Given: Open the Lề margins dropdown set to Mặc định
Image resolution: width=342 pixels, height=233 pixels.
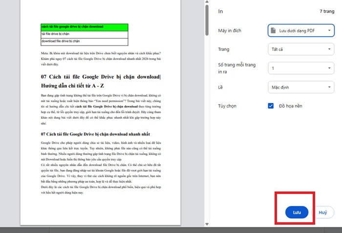Looking at the screenshot, I should tap(301, 87).
